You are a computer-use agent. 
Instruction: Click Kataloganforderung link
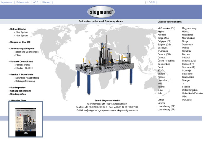point(25,81)
